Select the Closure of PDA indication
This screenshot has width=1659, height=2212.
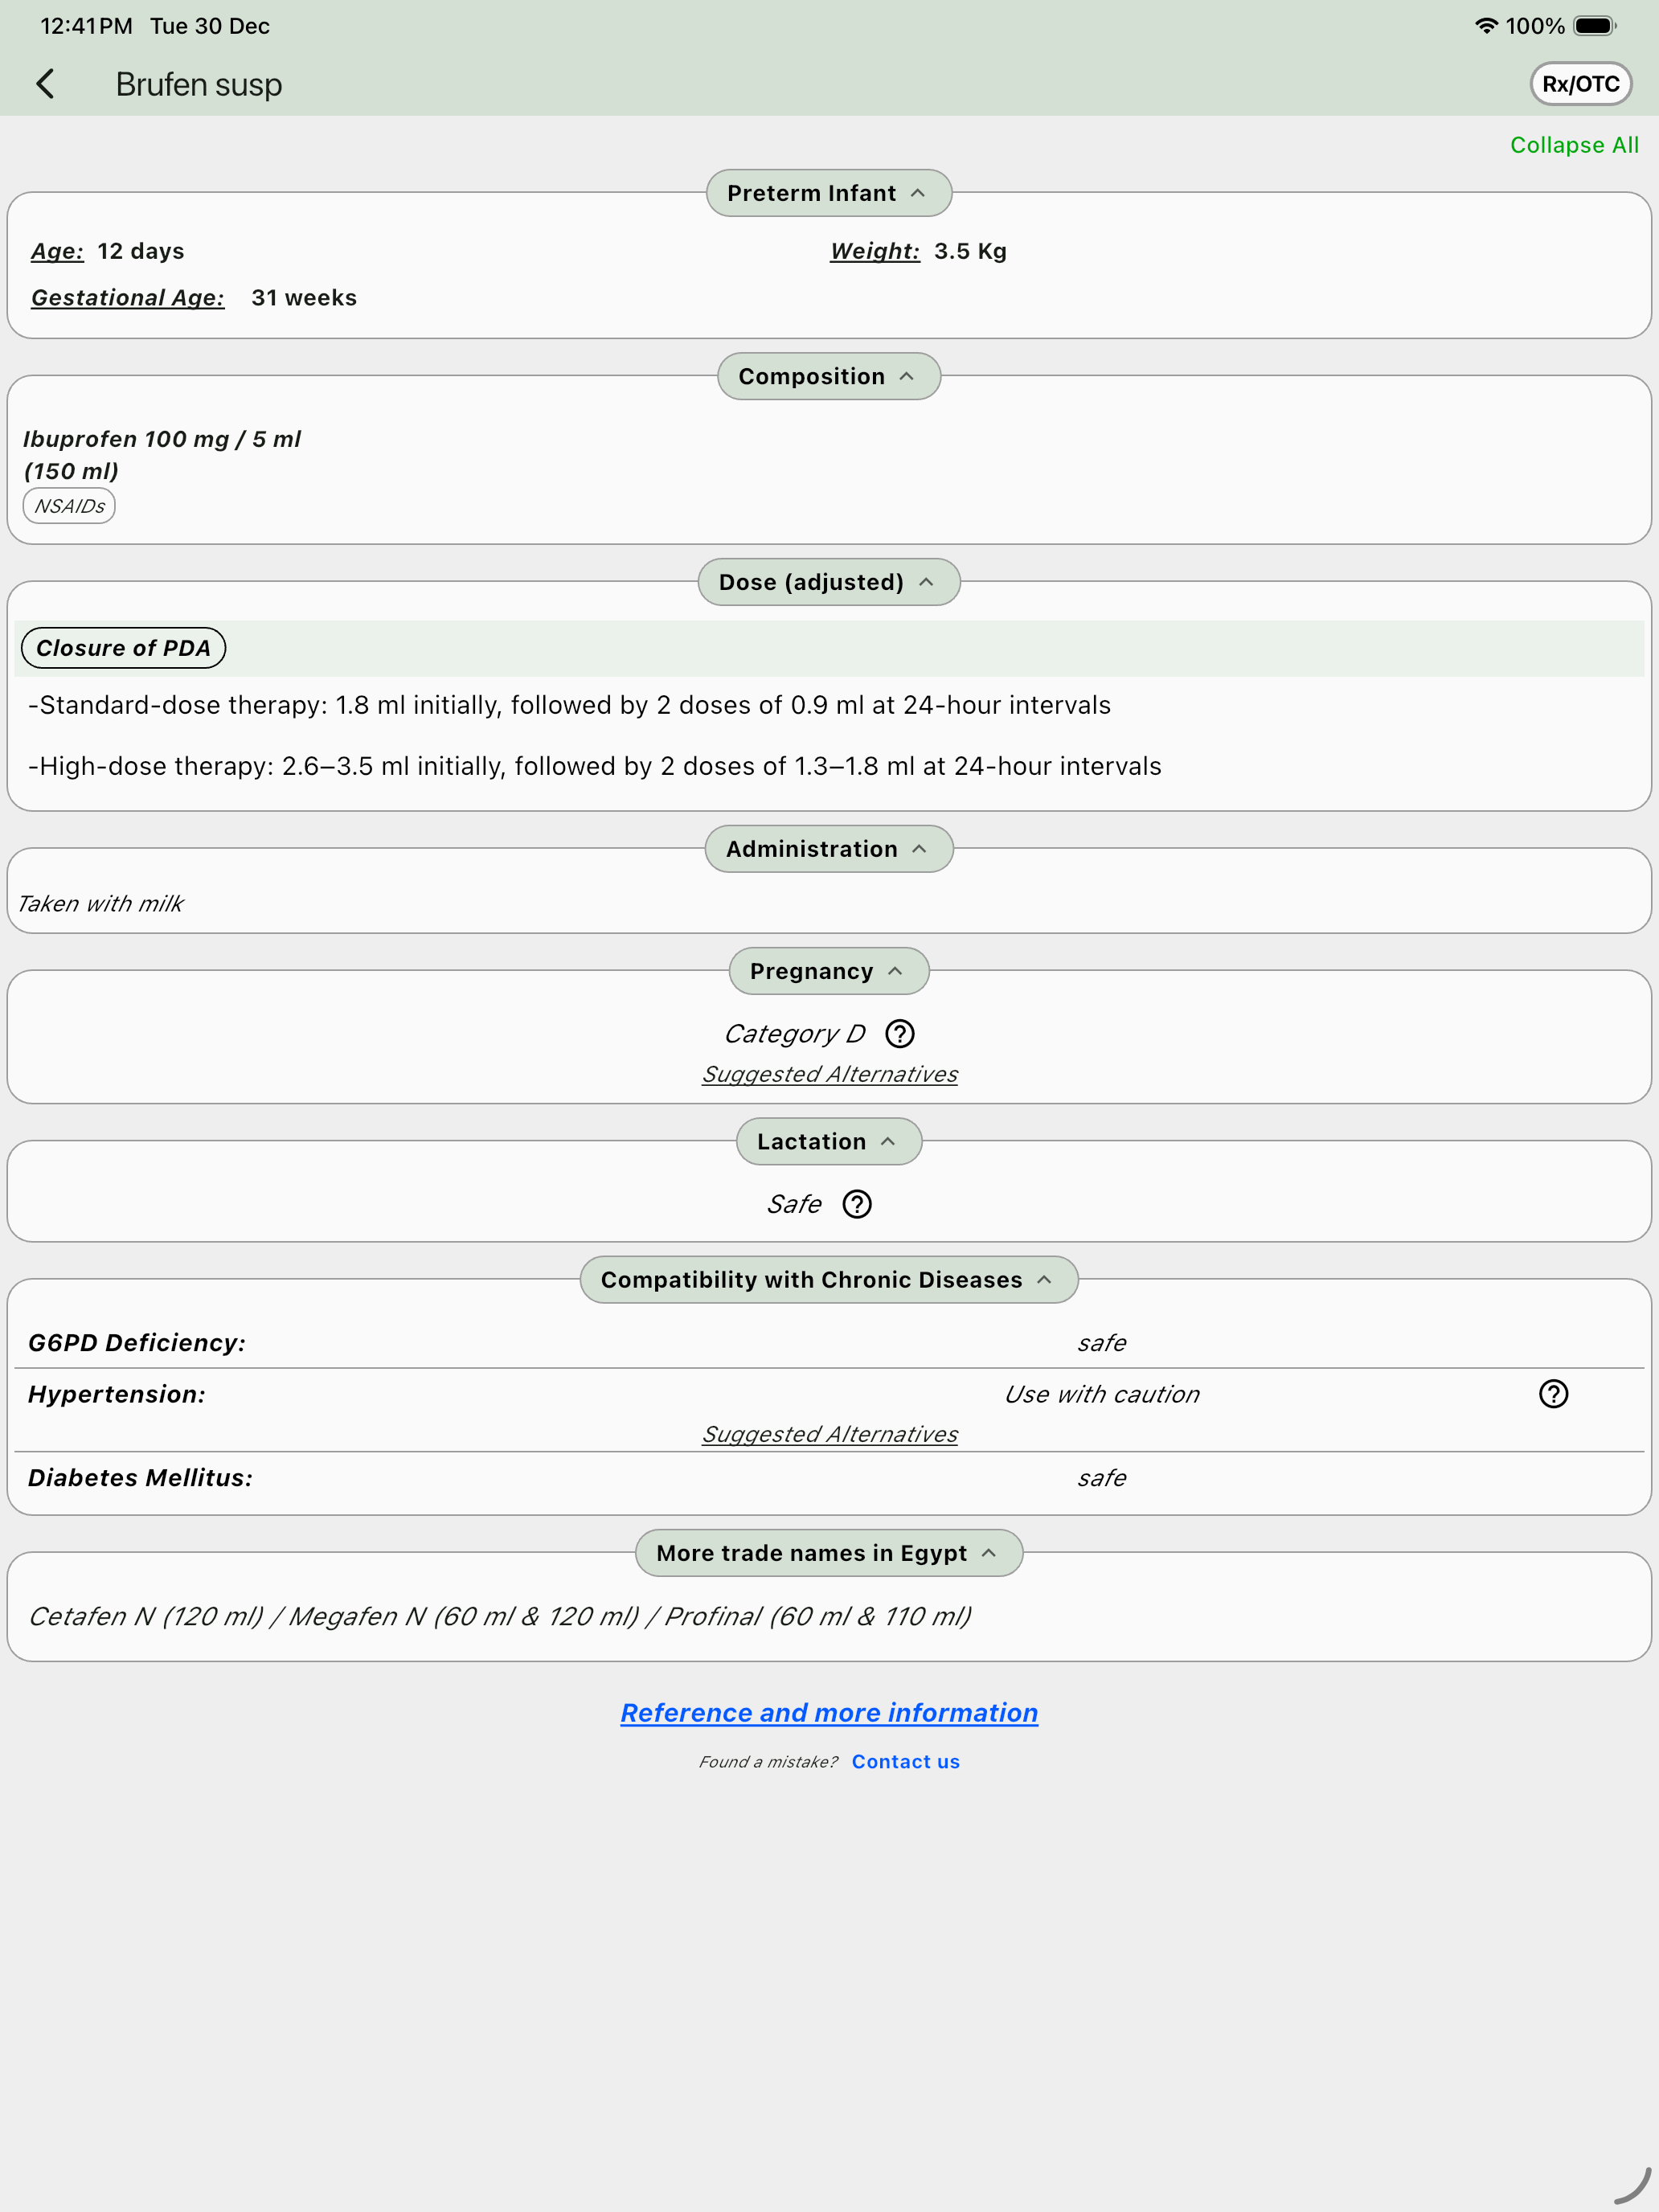[123, 648]
